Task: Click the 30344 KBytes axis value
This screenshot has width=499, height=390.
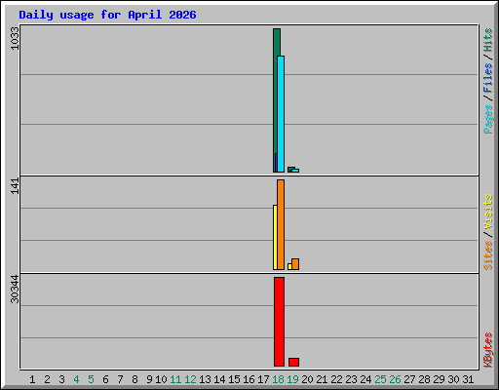Action: (x=15, y=289)
